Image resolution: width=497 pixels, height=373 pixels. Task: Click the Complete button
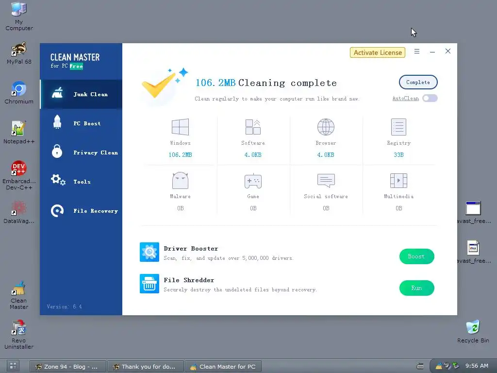tap(418, 82)
